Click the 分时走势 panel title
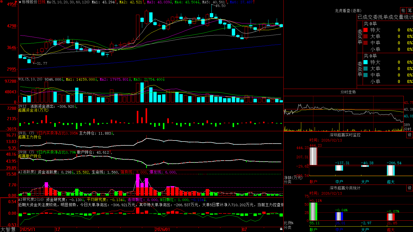Image resolution: width=413 pixels, height=232 pixels. [x=348, y=92]
